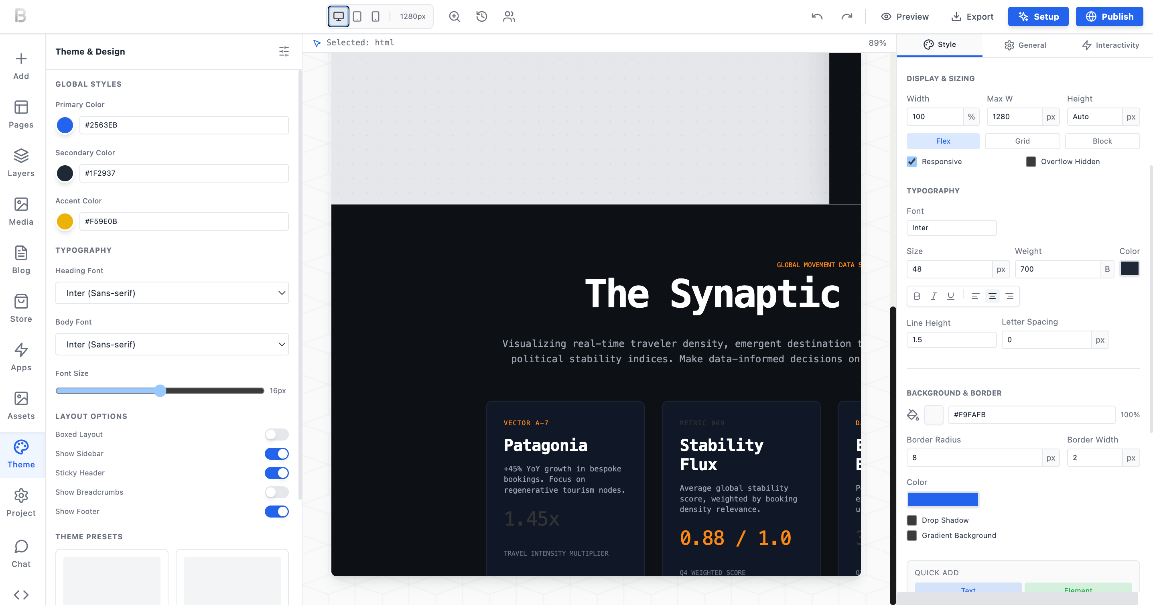Open the code editor brackets icon

click(20, 594)
